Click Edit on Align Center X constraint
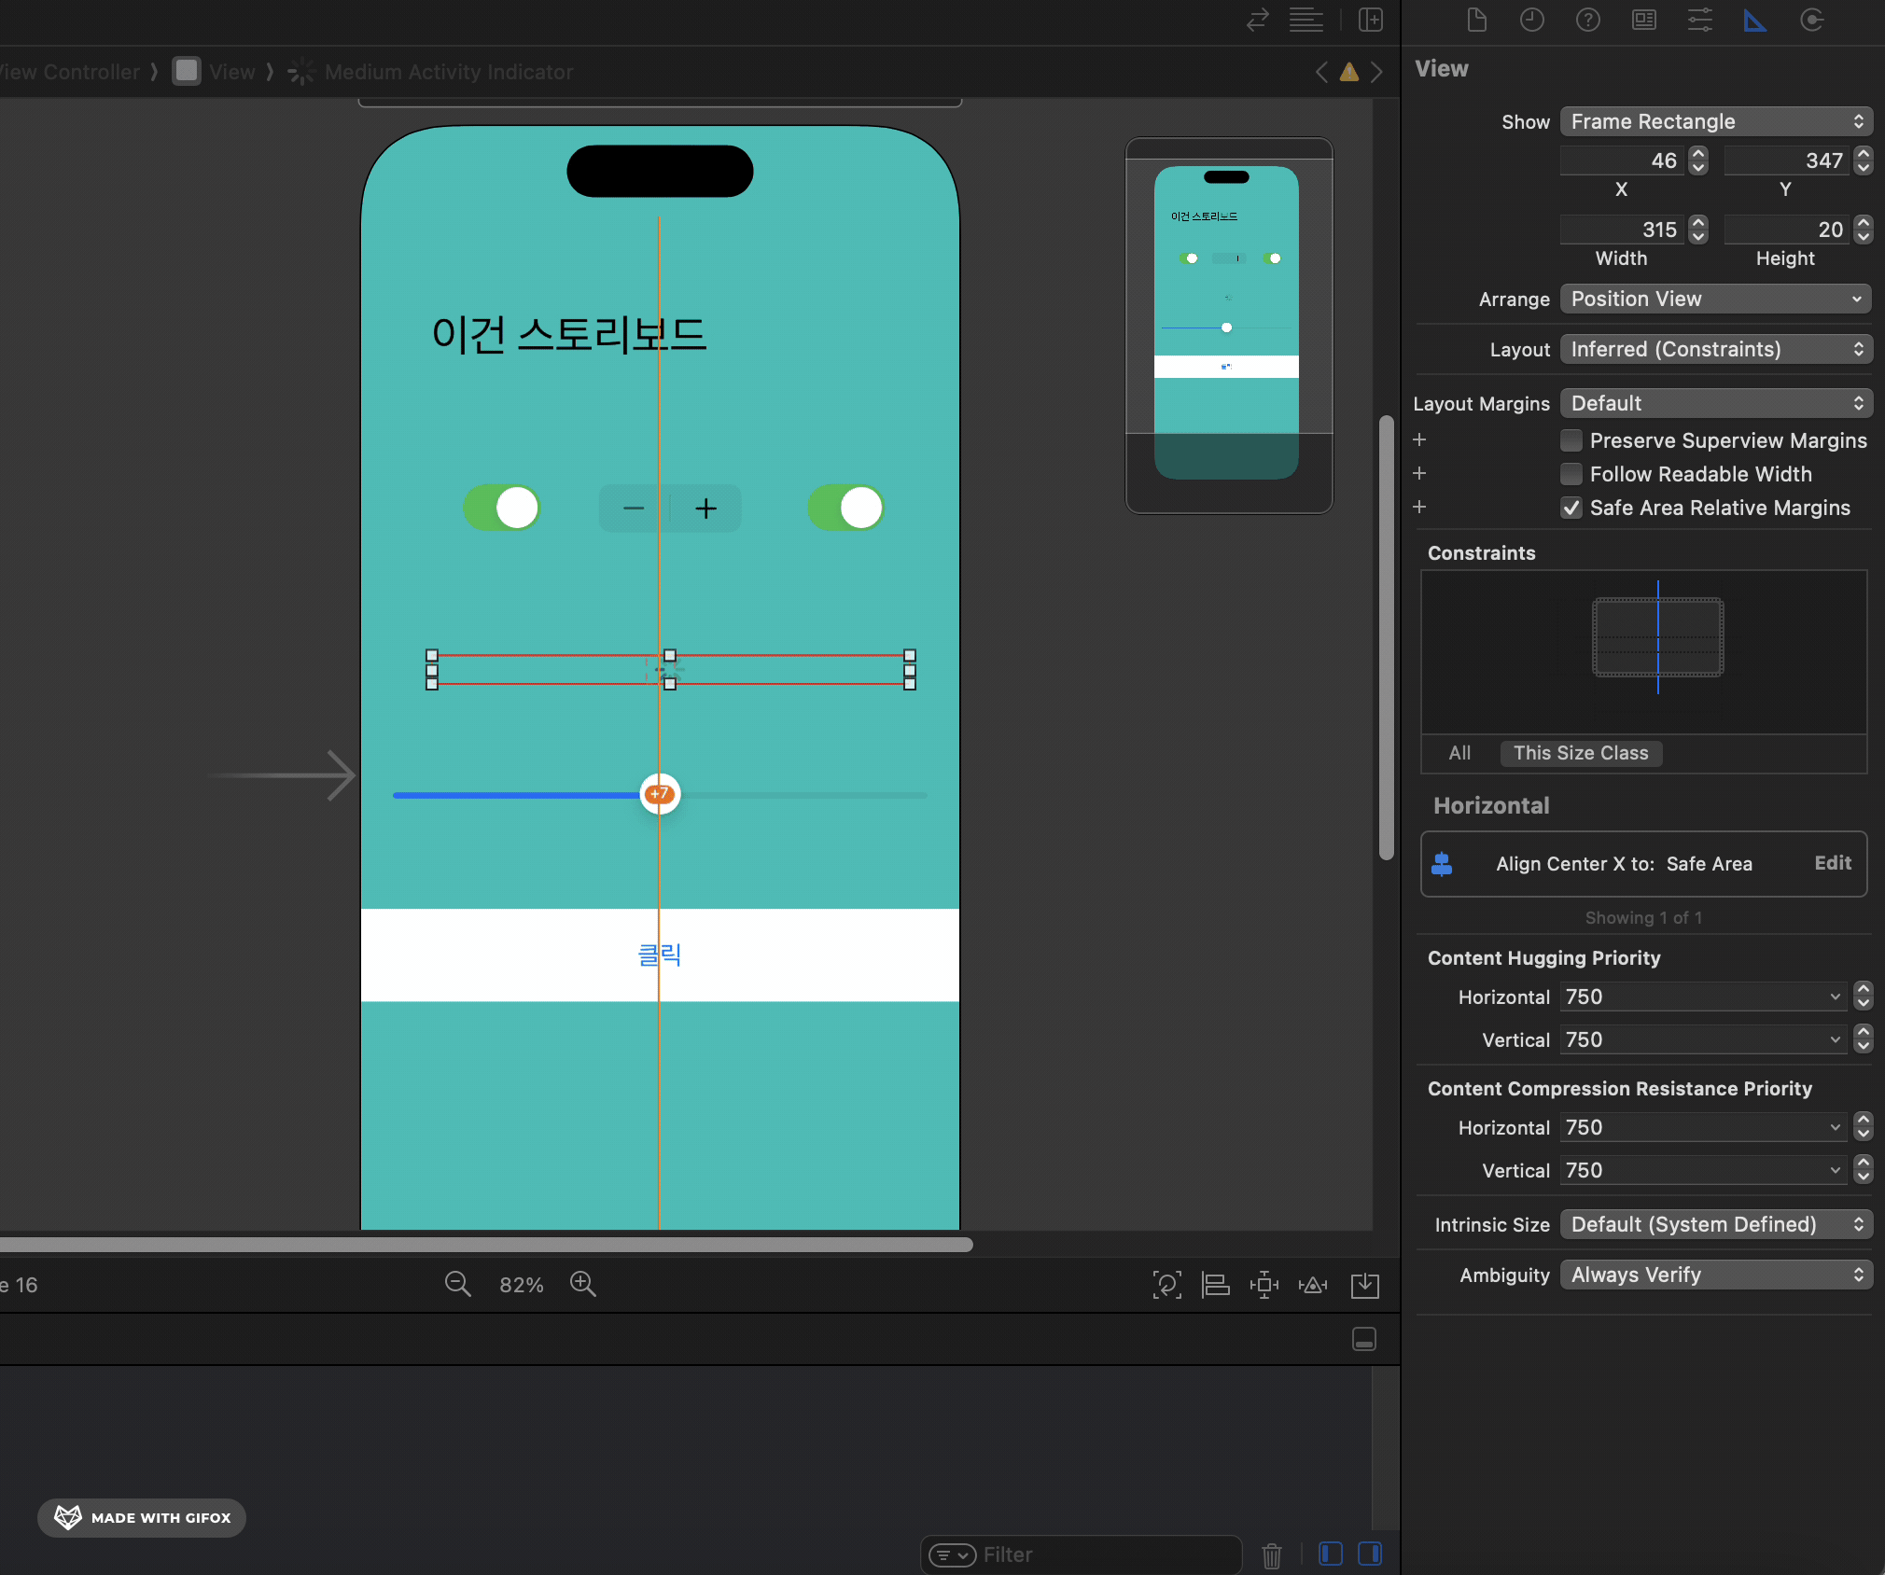The width and height of the screenshot is (1885, 1575). point(1832,863)
